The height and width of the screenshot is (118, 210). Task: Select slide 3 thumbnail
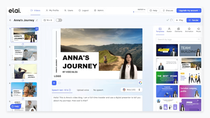click(24, 71)
